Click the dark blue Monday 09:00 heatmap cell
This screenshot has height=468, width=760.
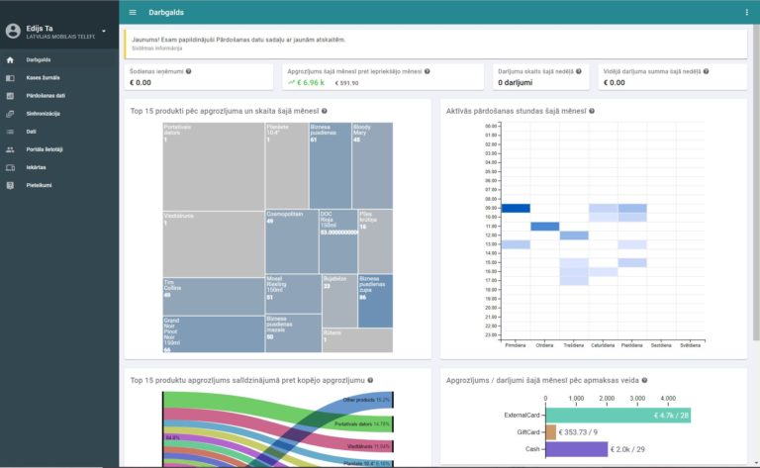pos(516,209)
